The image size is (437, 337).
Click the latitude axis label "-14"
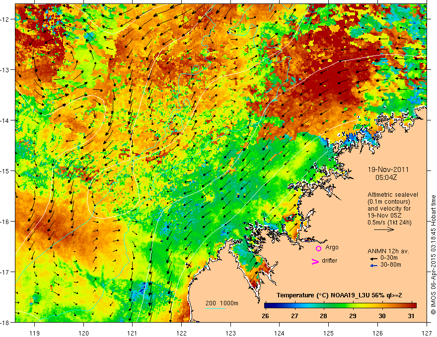point(5,120)
